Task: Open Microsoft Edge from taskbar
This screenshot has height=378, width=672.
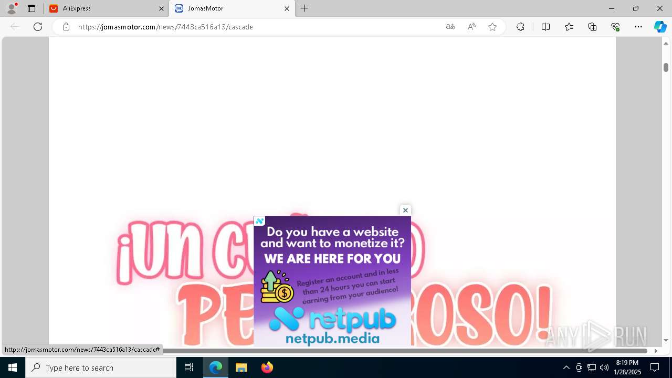Action: click(x=216, y=367)
